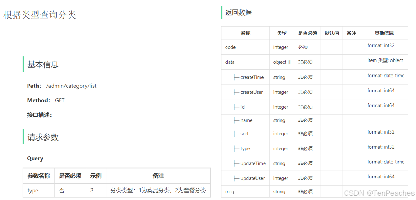This screenshot has height=200, width=416.
Task: Select the updateUser field row
Action: tap(314, 178)
